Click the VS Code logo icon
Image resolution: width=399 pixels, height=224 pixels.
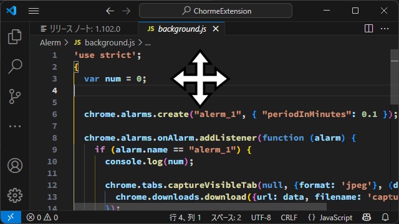tap(11, 11)
